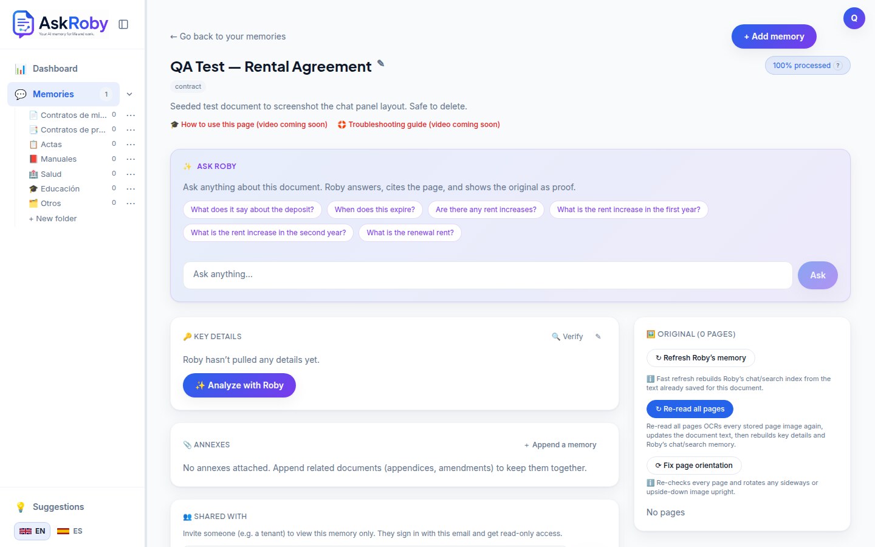Select 'What is the renewal rent?' chip
The image size is (875, 547).
[410, 233]
